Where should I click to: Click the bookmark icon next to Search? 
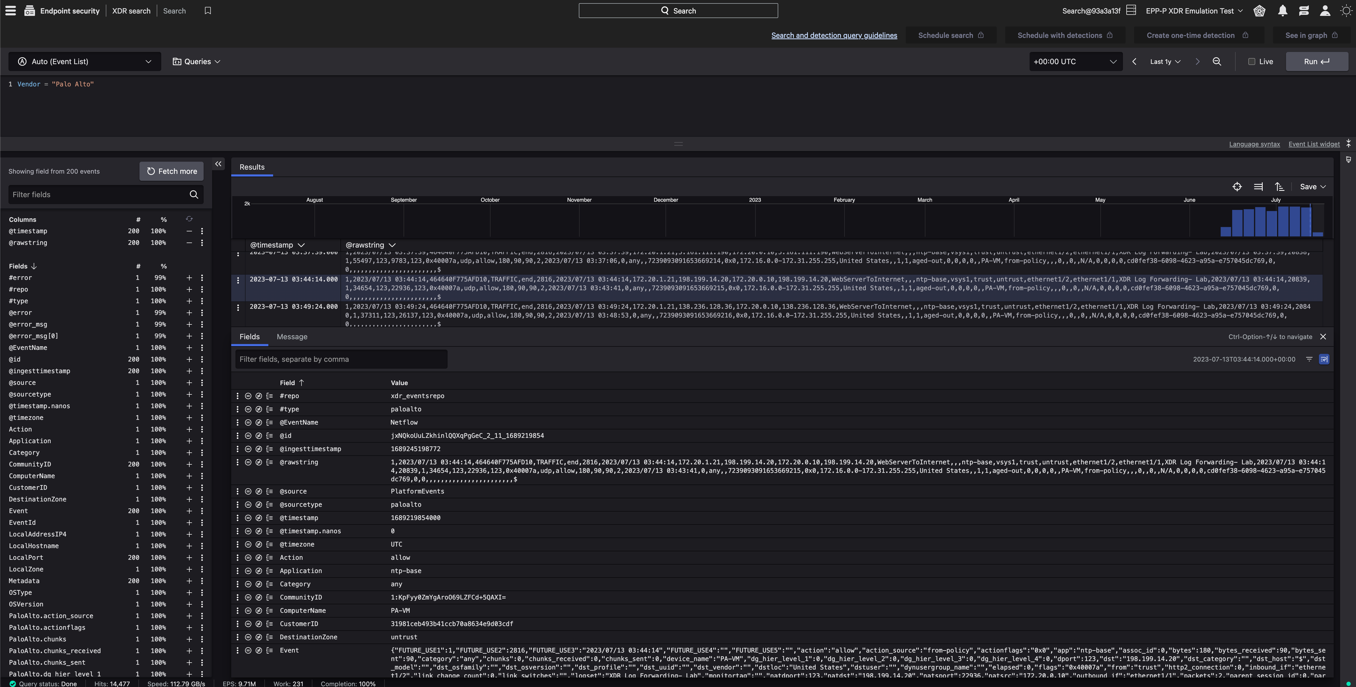pyautogui.click(x=208, y=11)
